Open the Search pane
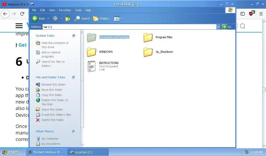The height and width of the screenshot is (156, 266). (82, 18)
